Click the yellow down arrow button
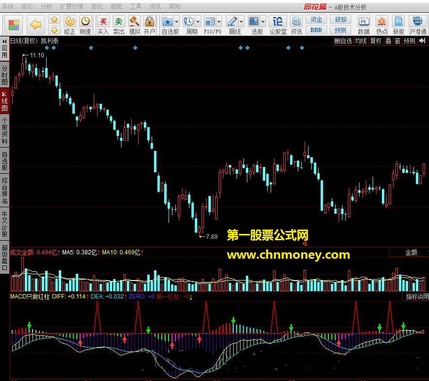 click(x=54, y=30)
